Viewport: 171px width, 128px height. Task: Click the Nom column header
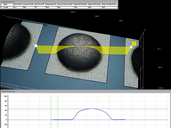[9, 4]
